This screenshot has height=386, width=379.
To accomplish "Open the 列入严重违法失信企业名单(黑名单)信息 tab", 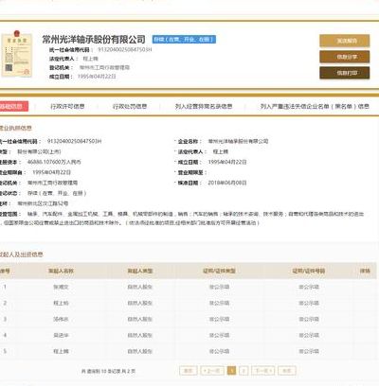I will tap(315, 106).
